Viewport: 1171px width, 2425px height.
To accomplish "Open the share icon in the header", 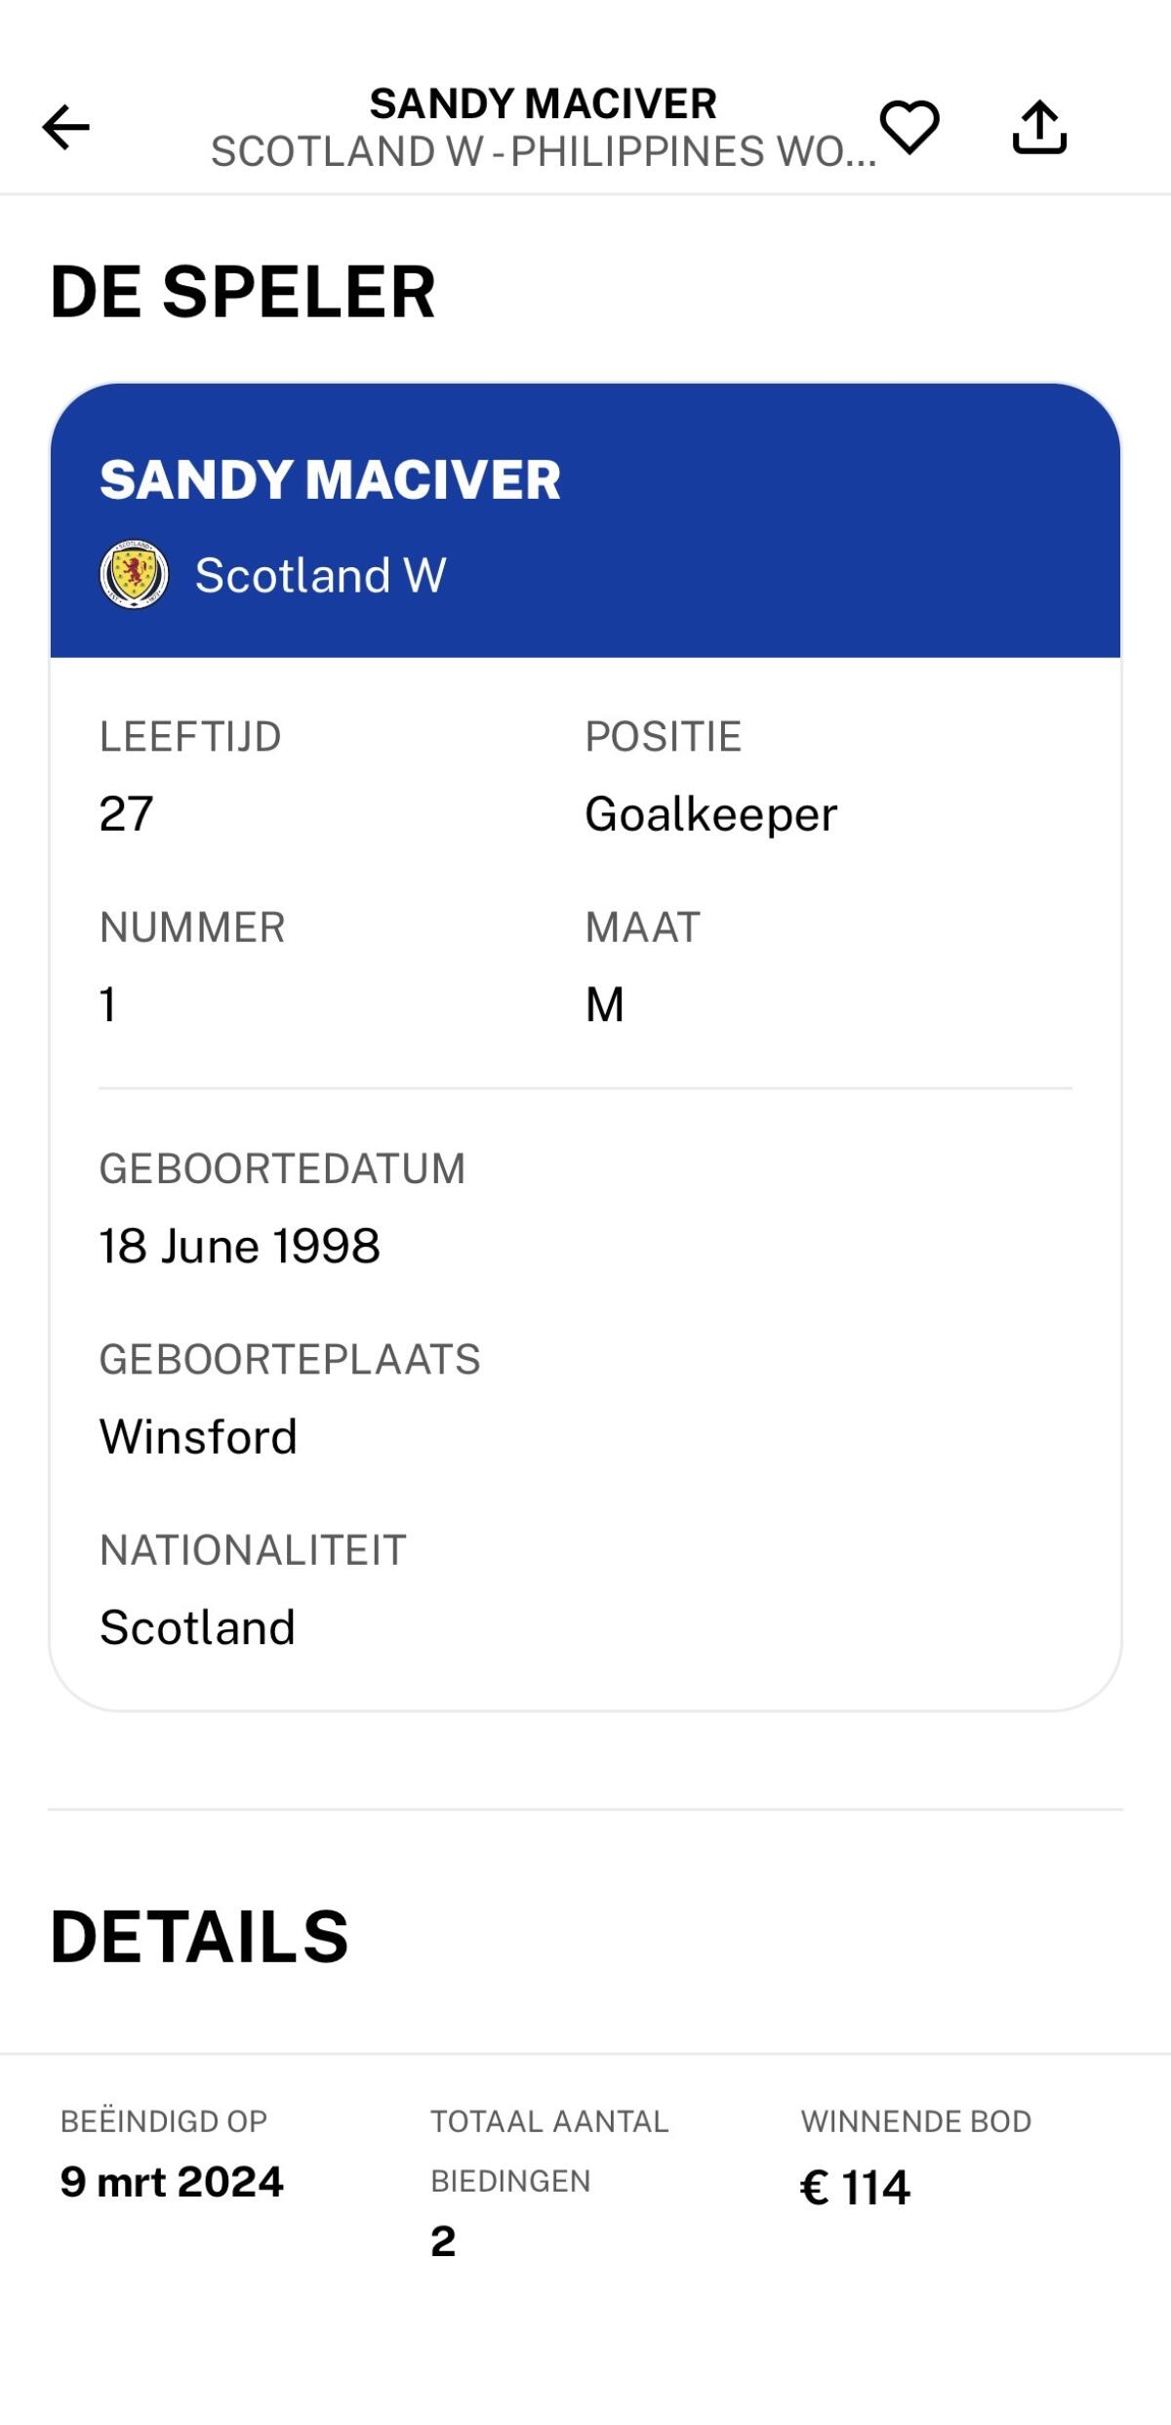I will 1039,127.
